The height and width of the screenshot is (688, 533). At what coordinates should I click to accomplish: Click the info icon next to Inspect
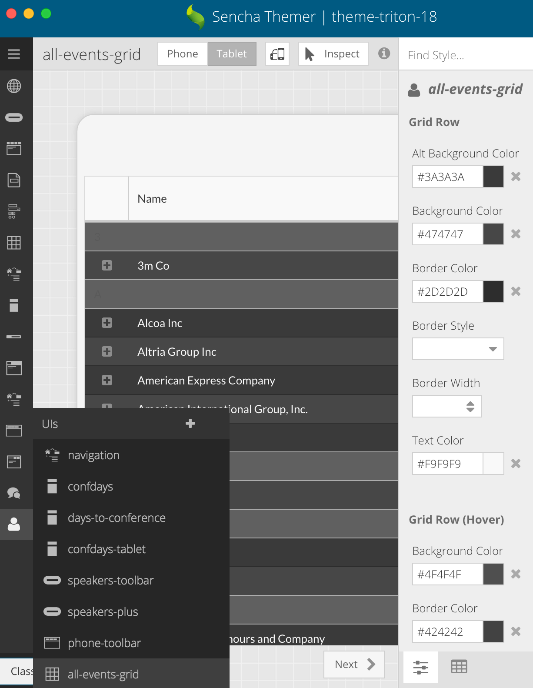coord(384,53)
